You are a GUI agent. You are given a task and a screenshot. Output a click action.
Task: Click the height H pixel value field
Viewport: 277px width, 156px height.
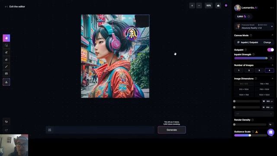pyautogui.click(x=268, y=107)
